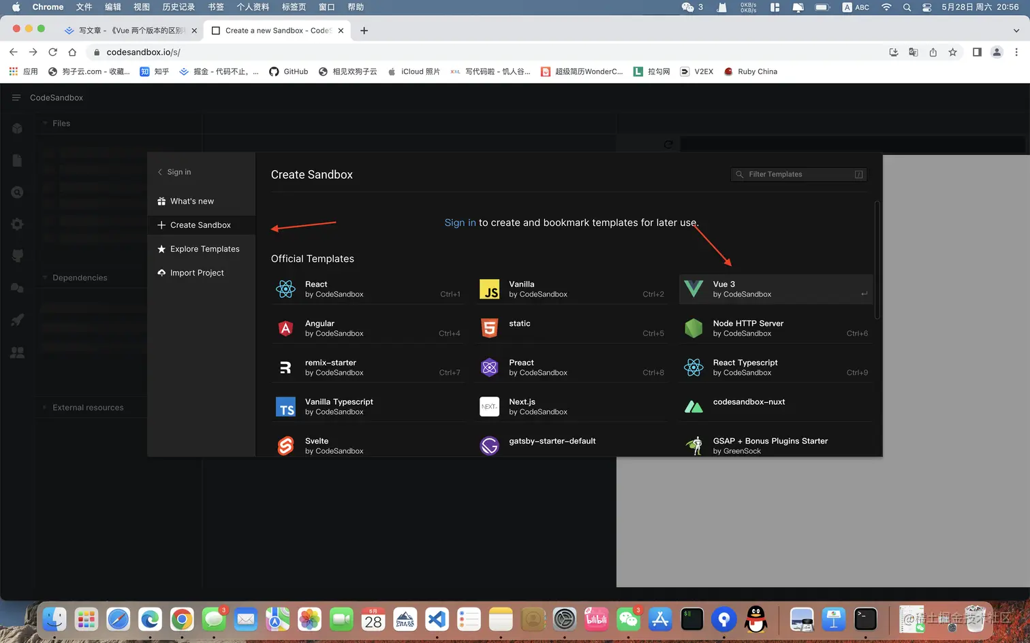Choose the codesandbox-nuxt mountain icon

(693, 407)
